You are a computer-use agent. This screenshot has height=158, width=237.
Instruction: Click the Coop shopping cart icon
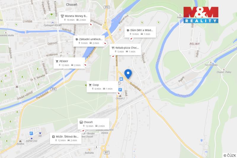(x=90, y=85)
